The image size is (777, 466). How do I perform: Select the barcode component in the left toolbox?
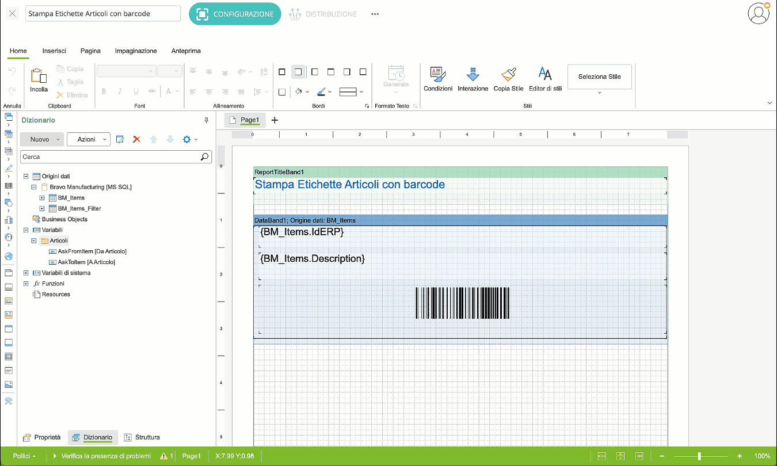8,186
